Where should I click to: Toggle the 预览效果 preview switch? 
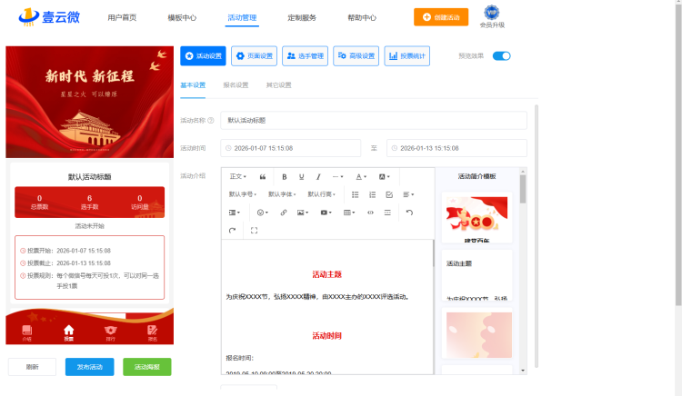501,56
